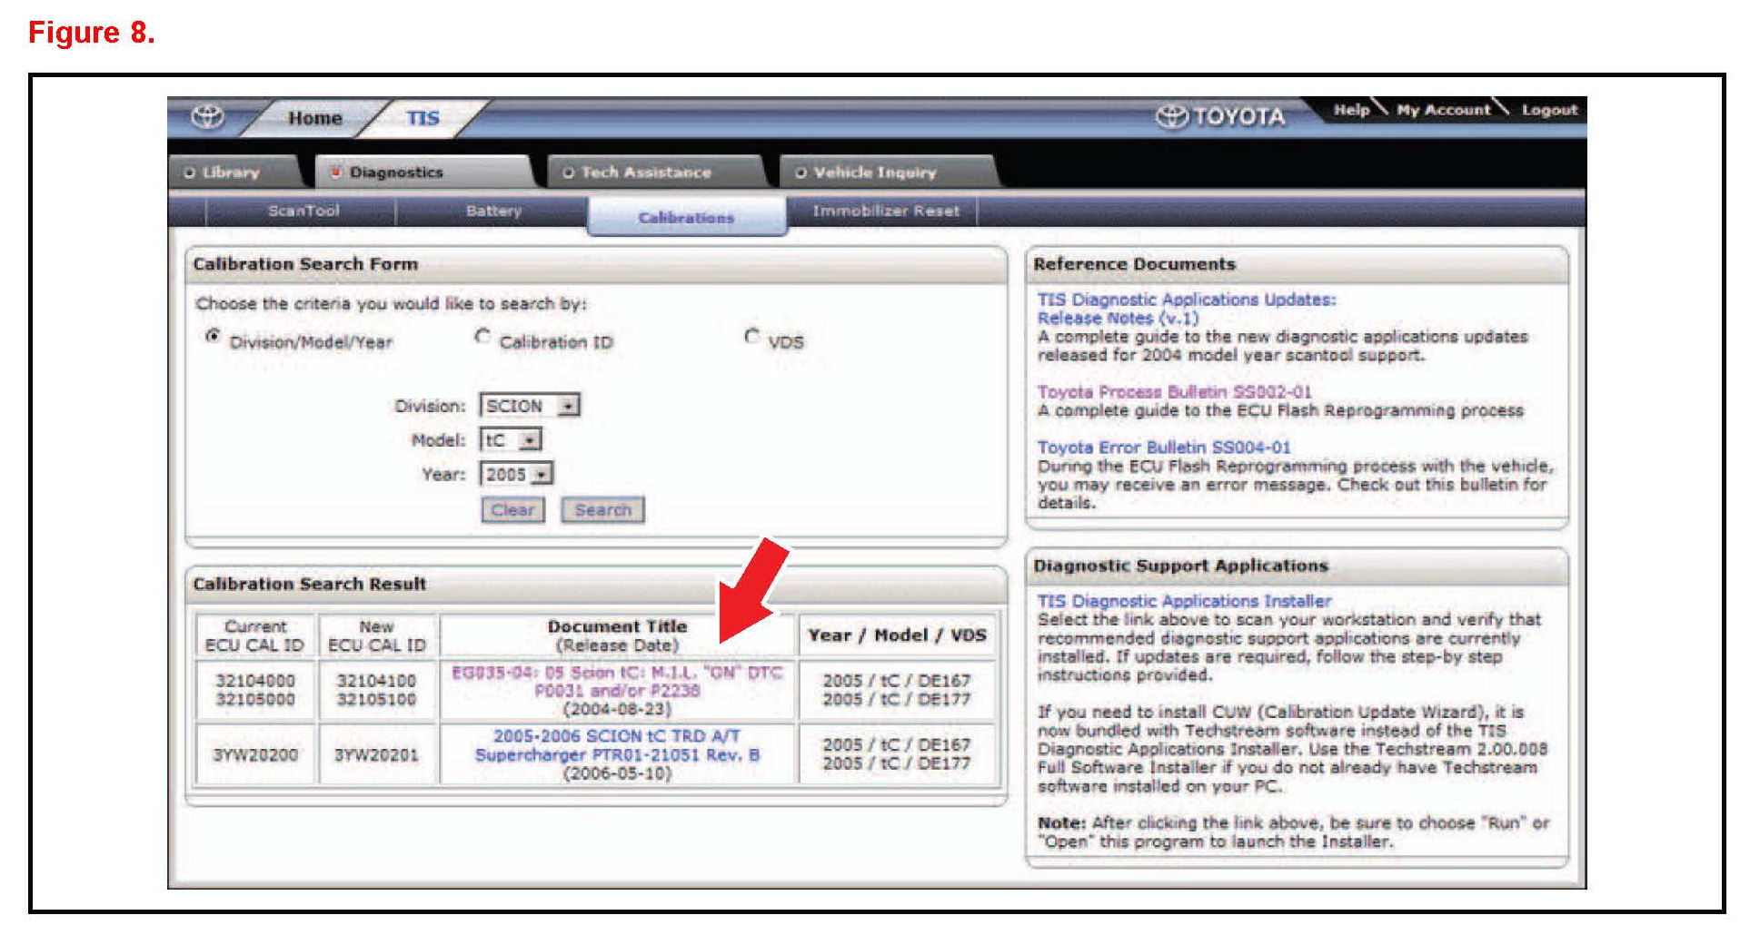
Task: Open the Diagnostics tab
Action: [396, 172]
